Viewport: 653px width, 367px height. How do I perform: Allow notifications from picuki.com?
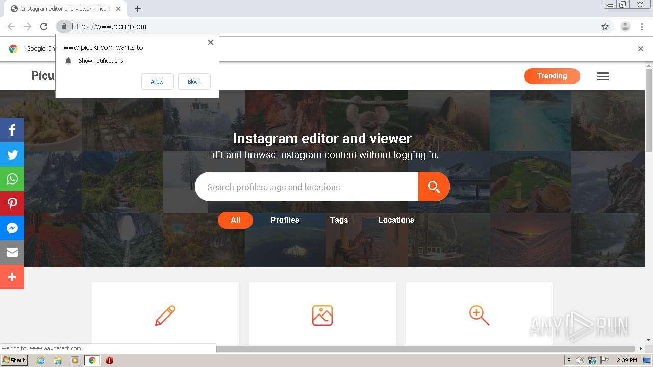157,82
